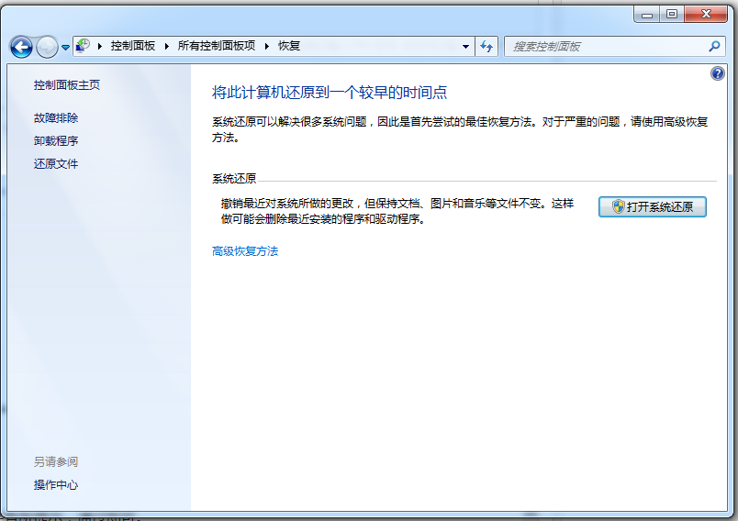Open the 高级恢复方法 link

[245, 250]
